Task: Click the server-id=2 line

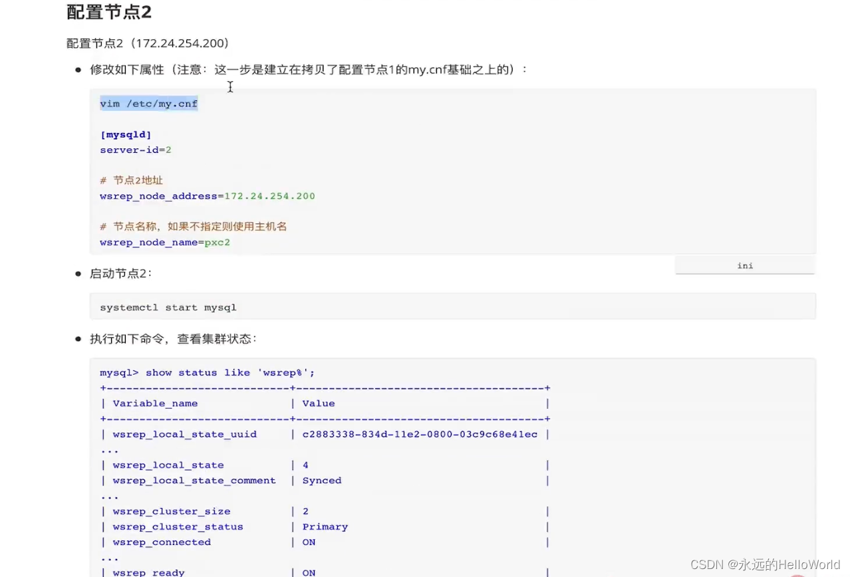Action: click(x=135, y=150)
